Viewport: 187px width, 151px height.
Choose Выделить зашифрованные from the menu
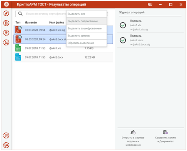86,29
